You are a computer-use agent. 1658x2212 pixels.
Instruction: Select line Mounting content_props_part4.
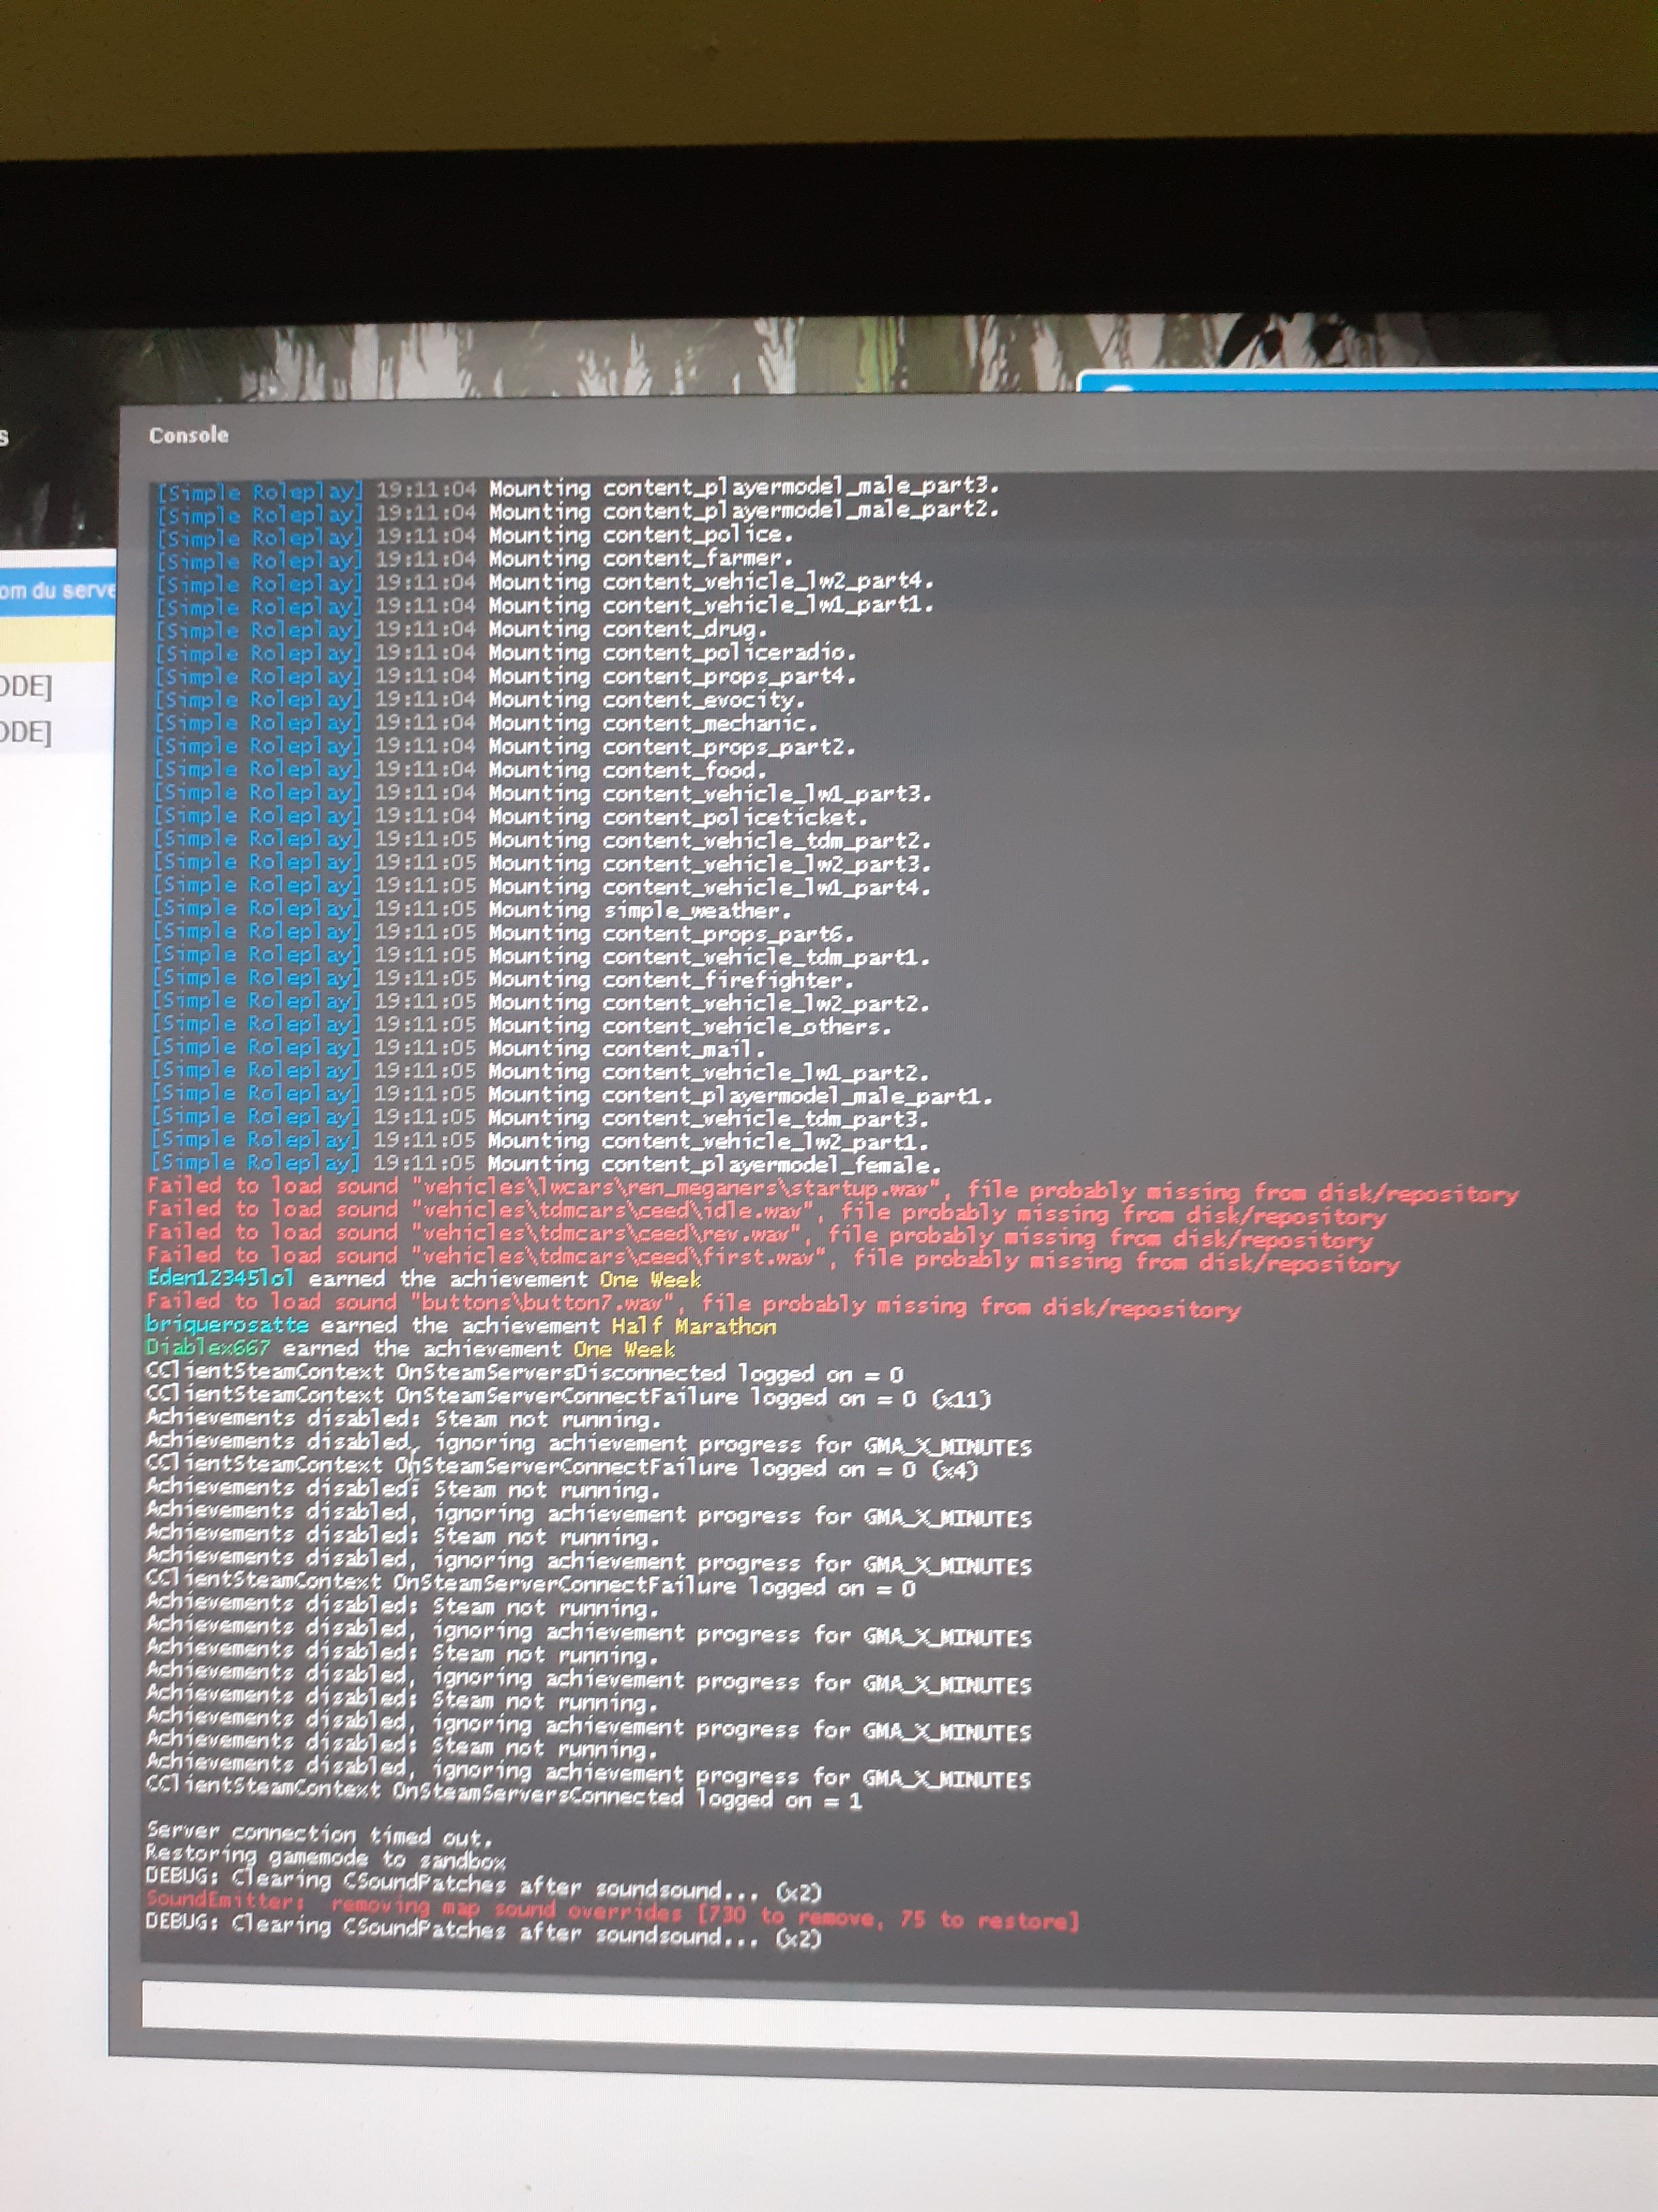(506, 676)
